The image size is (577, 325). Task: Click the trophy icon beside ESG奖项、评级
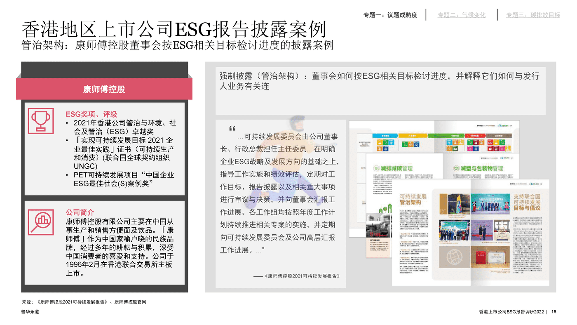[41, 120]
